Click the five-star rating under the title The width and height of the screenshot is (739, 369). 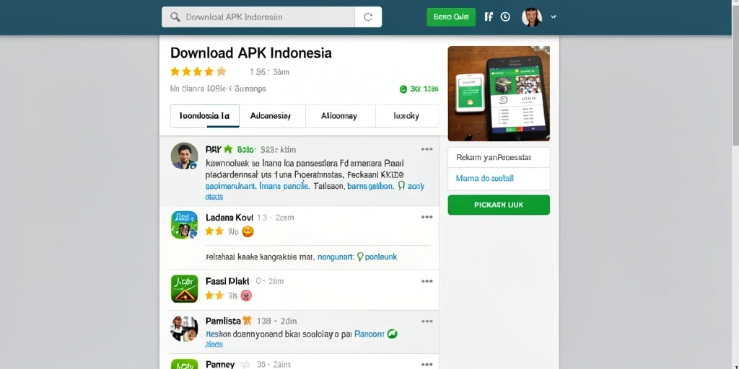point(198,71)
